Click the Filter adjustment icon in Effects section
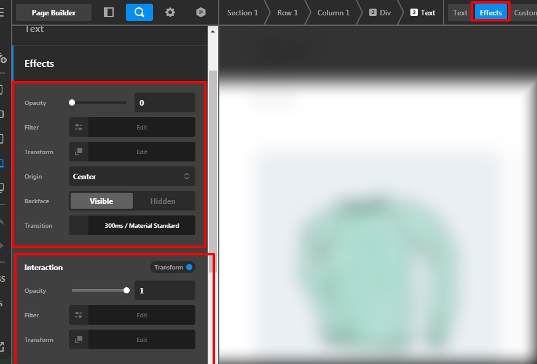The height and width of the screenshot is (364, 537). pos(78,127)
